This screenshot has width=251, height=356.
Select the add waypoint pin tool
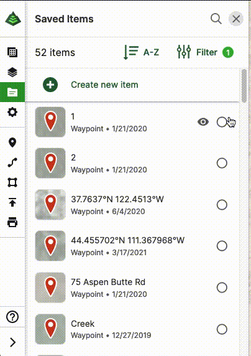pos(12,143)
